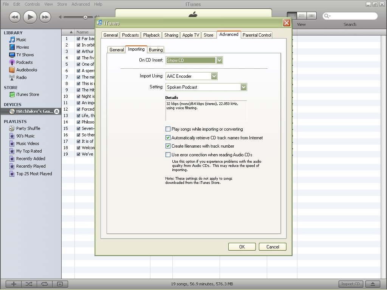Screen dimensions: 387x290
Task: Switch to the General preferences tab
Action: (111, 35)
